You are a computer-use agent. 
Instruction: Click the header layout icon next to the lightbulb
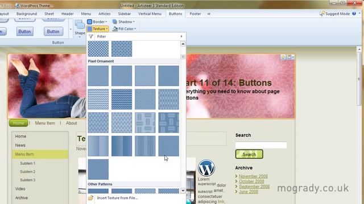point(289,57)
